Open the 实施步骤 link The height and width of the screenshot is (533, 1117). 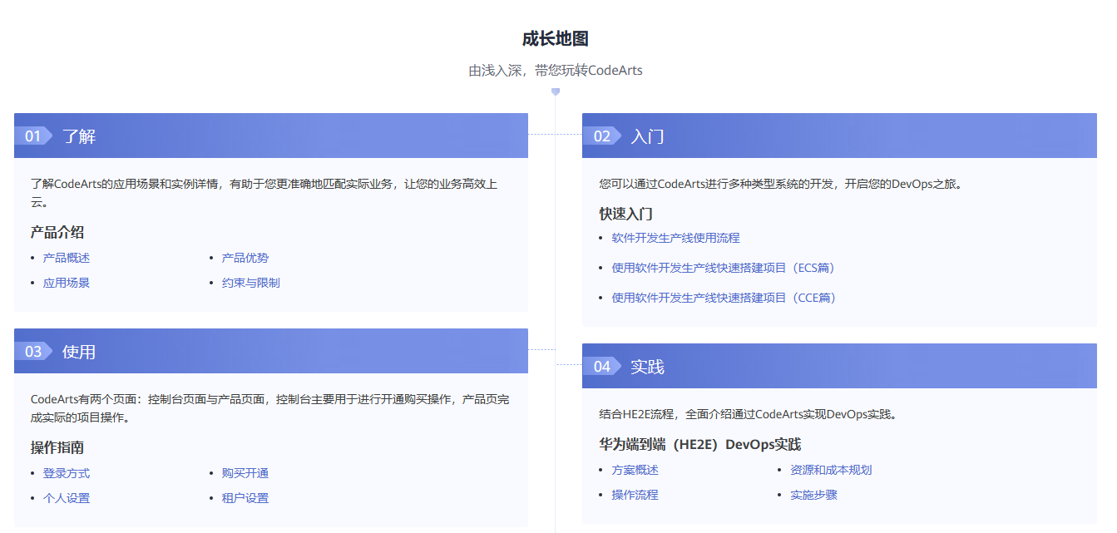coord(814,495)
